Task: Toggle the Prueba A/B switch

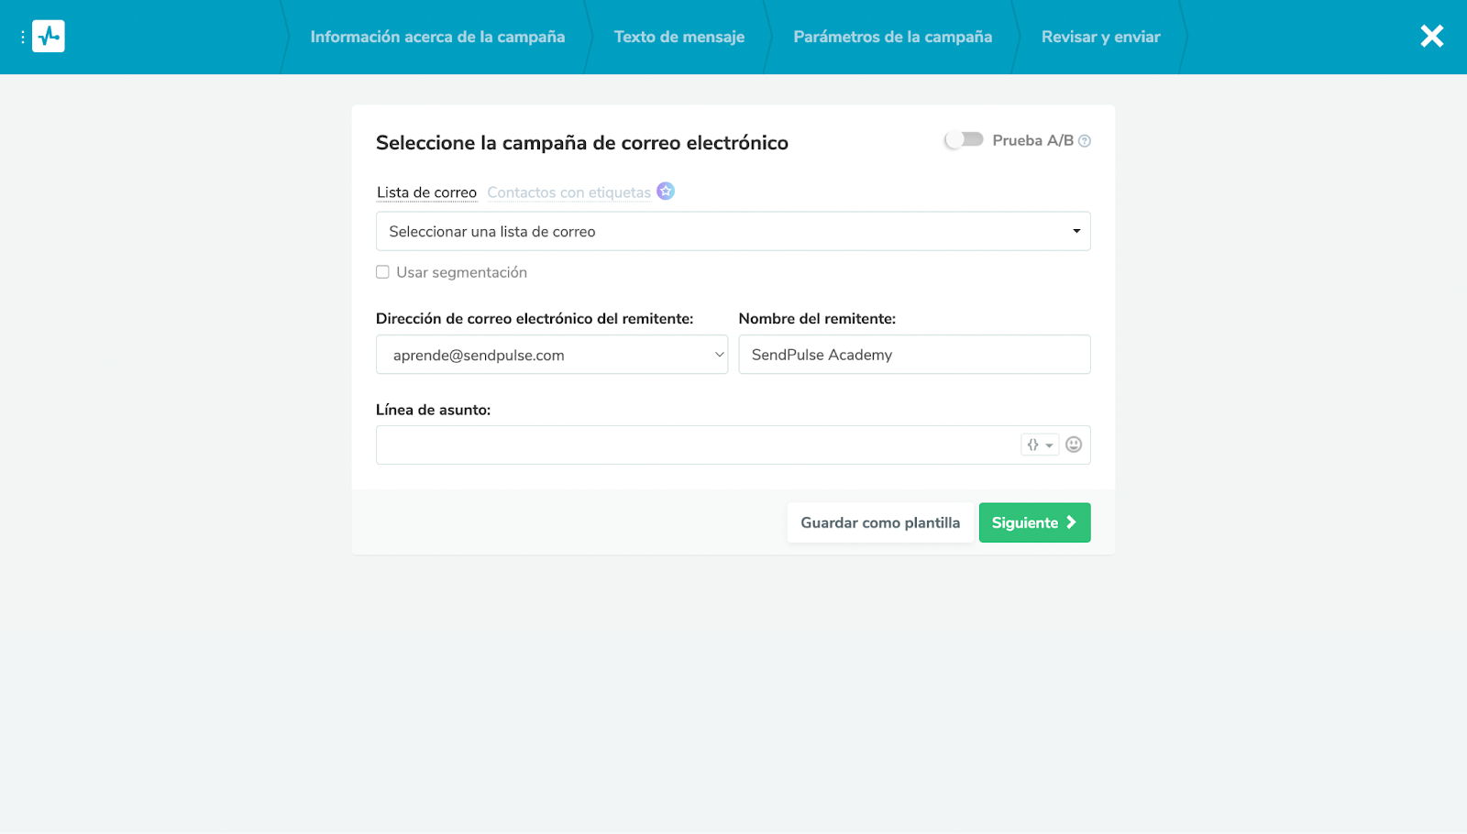Action: (x=964, y=139)
